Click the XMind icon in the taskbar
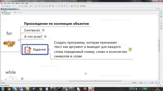This screenshot has width=163, height=91. pyautogui.click(x=91, y=89)
